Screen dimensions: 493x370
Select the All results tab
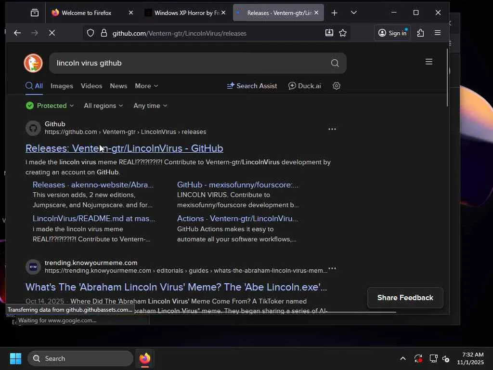pos(34,86)
